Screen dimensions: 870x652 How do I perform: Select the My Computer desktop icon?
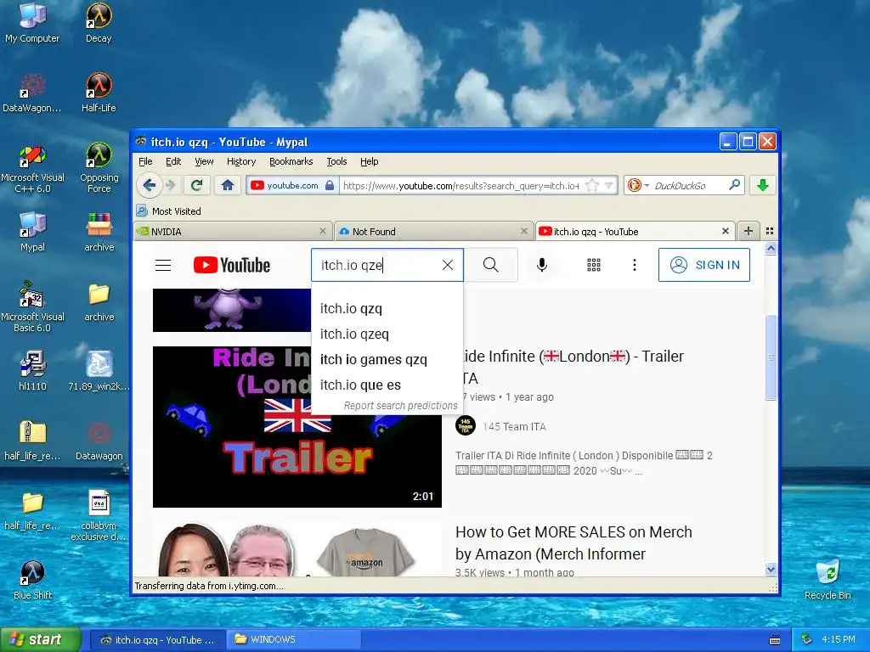tap(32, 23)
